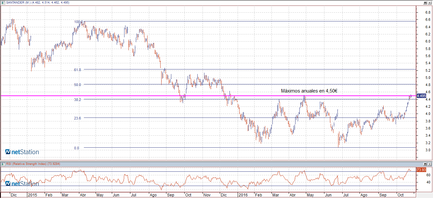This screenshot has height=198, width=433.
Task: Click the 2016 marker on time axis
Action: coord(243,195)
